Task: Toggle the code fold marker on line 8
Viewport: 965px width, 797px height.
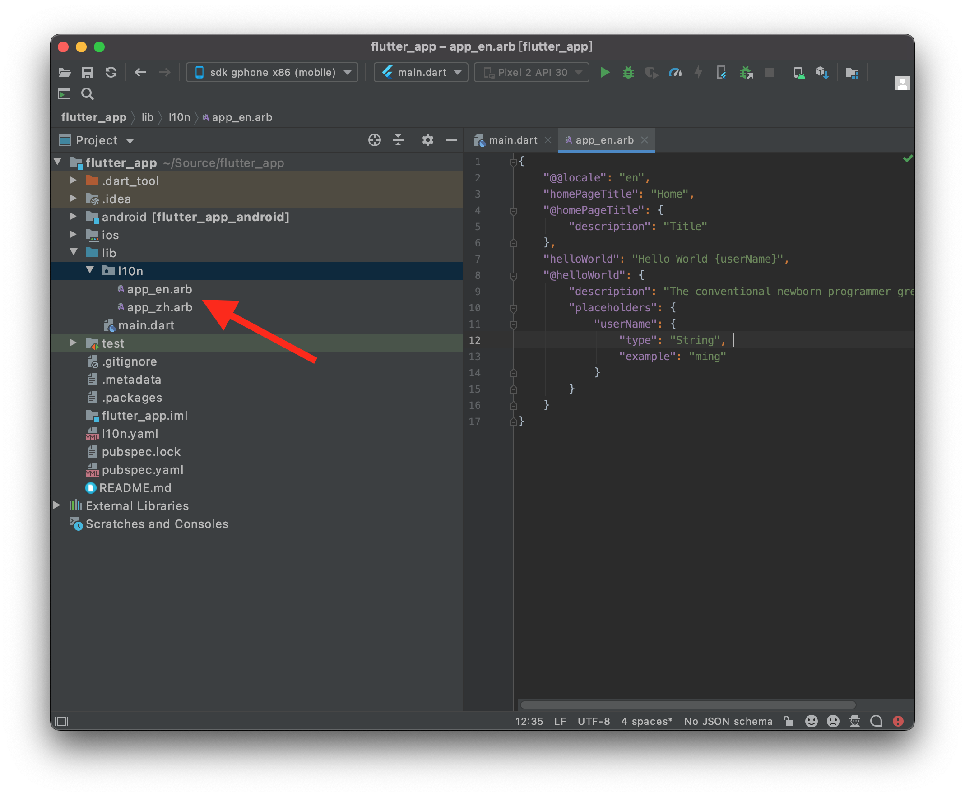Action: pos(514,276)
